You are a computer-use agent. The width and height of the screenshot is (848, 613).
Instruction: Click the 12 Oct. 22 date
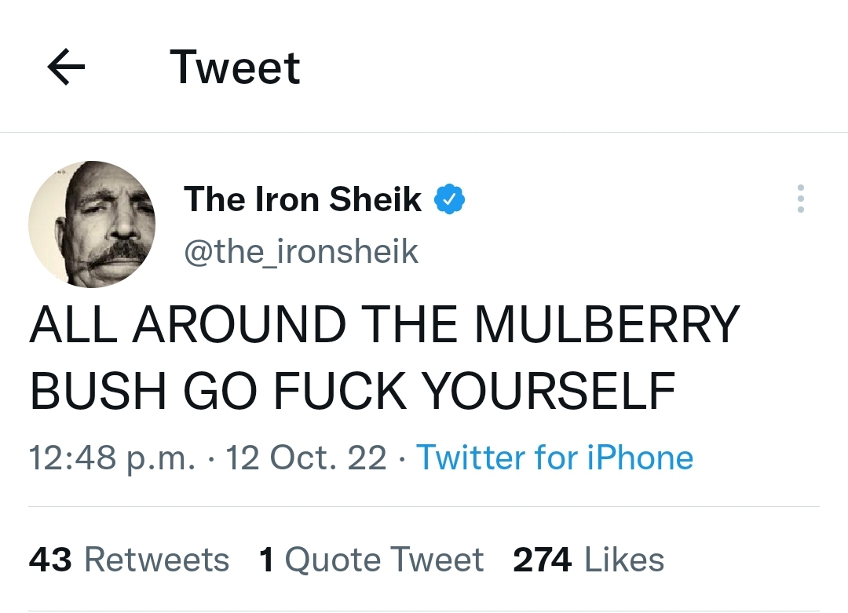coord(306,458)
